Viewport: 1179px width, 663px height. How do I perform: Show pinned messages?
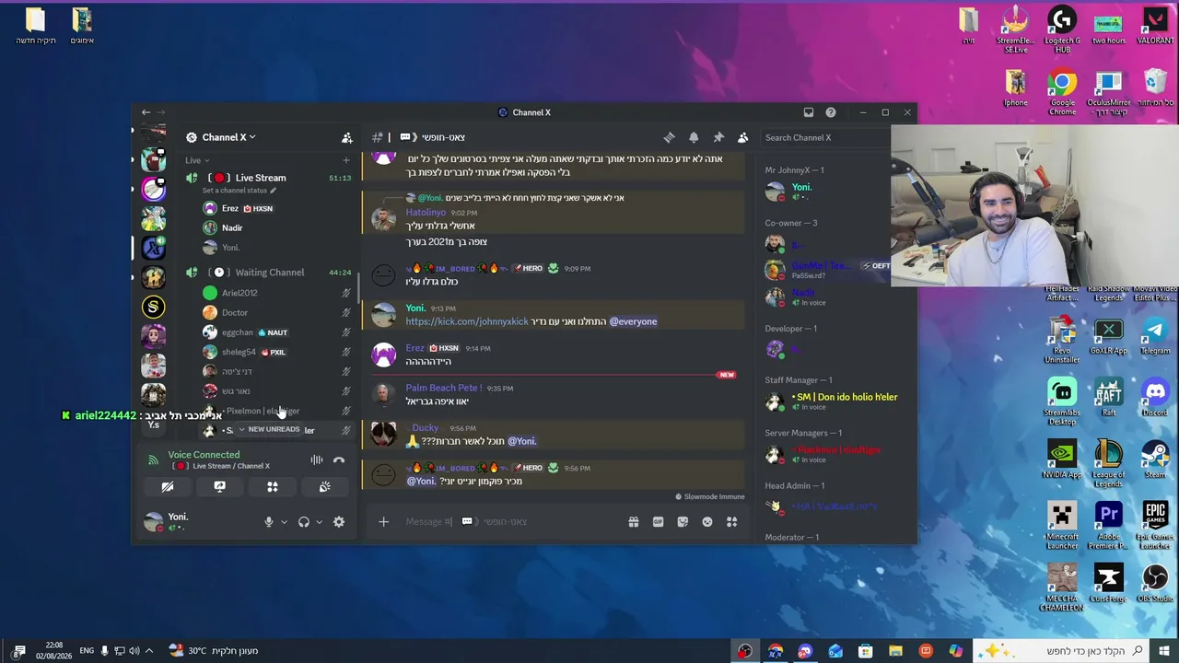718,137
